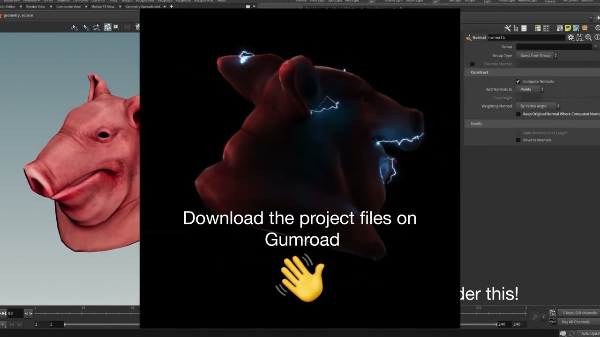
Task: Click the play forward timeline button
Action: click(3, 313)
